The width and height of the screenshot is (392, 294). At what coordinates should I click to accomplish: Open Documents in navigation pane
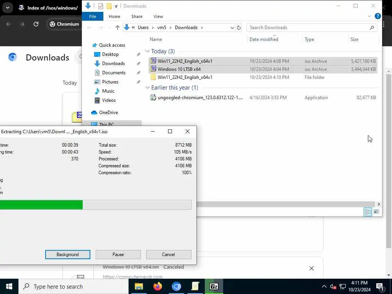114,73
